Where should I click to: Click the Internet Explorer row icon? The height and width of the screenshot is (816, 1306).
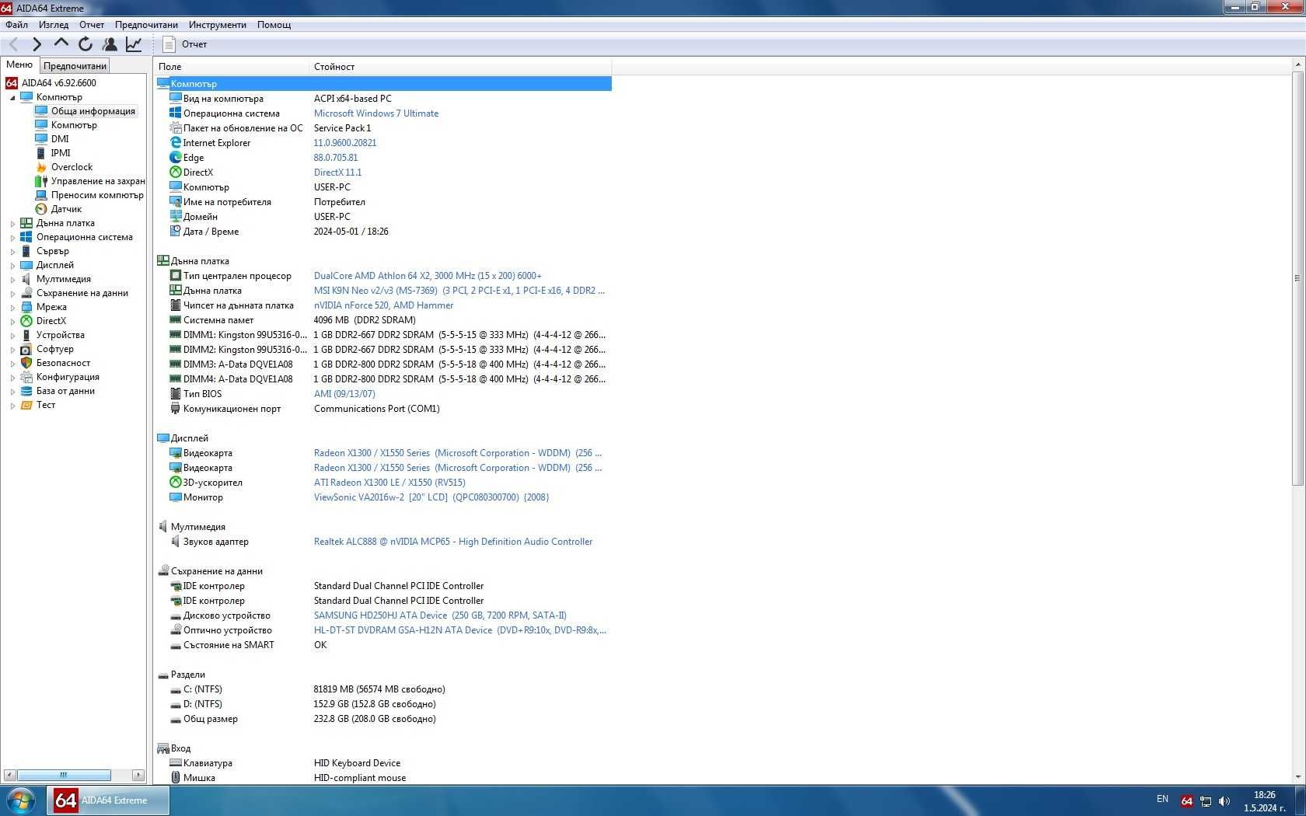click(176, 143)
